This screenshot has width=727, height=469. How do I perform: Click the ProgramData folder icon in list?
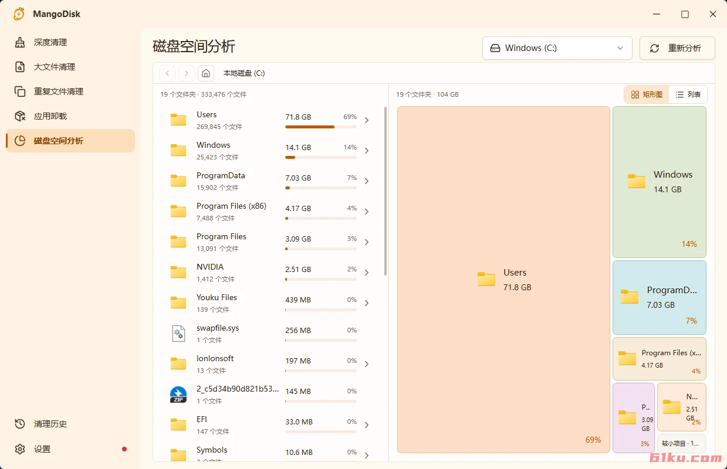[x=178, y=181]
